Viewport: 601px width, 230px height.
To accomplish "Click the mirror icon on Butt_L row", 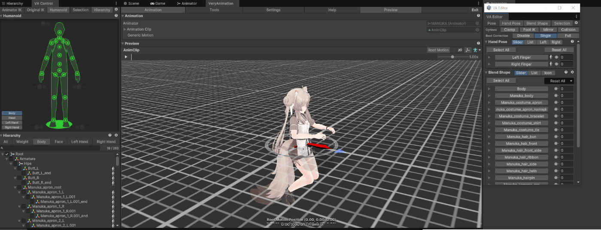I will click(x=113, y=168).
